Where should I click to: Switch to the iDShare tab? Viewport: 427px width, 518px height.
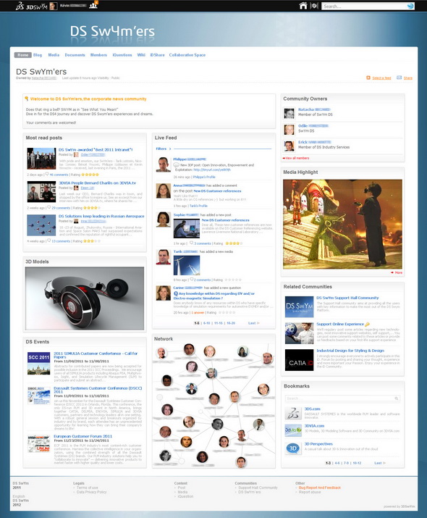[x=157, y=55]
